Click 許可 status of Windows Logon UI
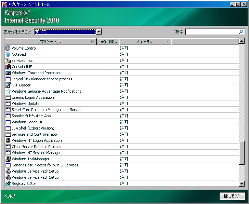The height and width of the screenshot is (204, 249). (124, 122)
